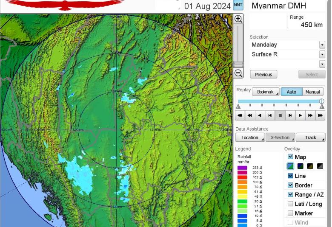The image size is (332, 227).
Task: Zoom out with the magnifier minus icon
Action: pos(238,73)
